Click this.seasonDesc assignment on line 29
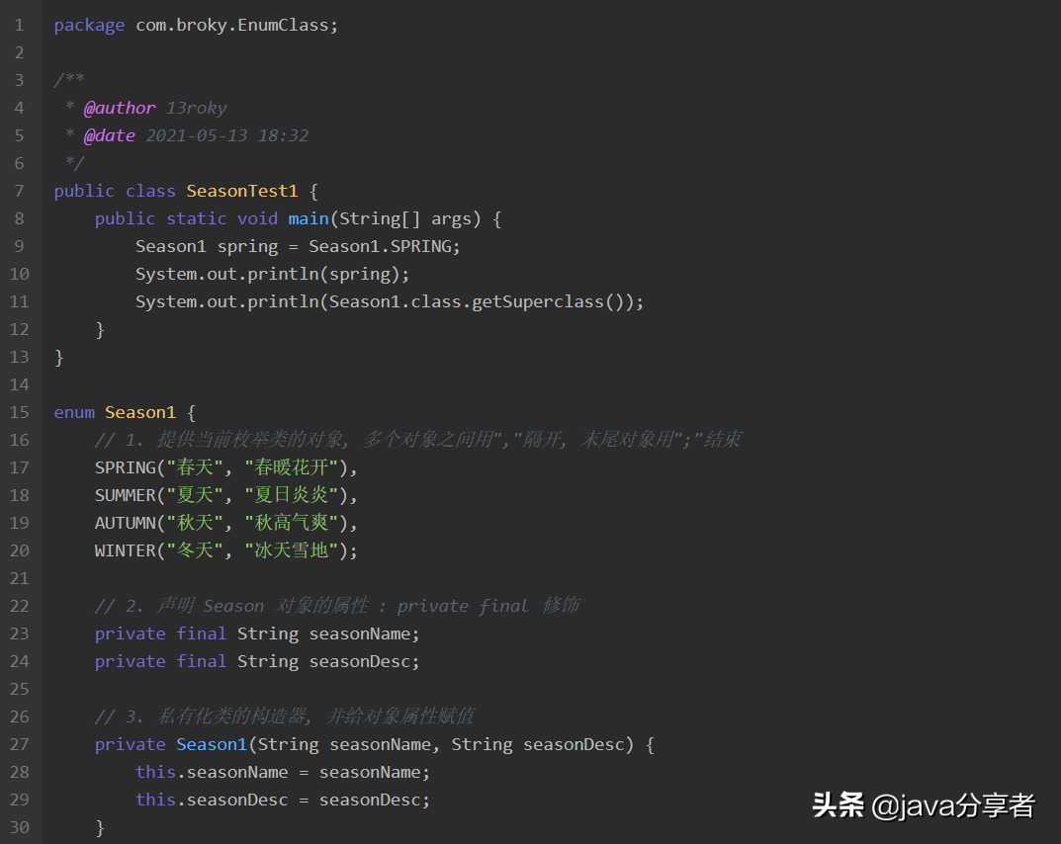This screenshot has width=1061, height=844. [283, 801]
